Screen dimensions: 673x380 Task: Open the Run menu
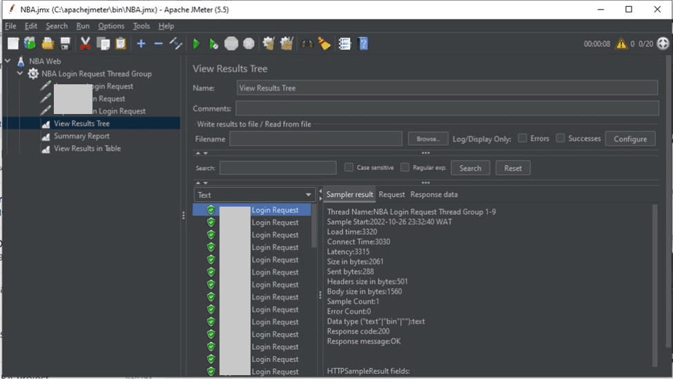[x=83, y=26]
